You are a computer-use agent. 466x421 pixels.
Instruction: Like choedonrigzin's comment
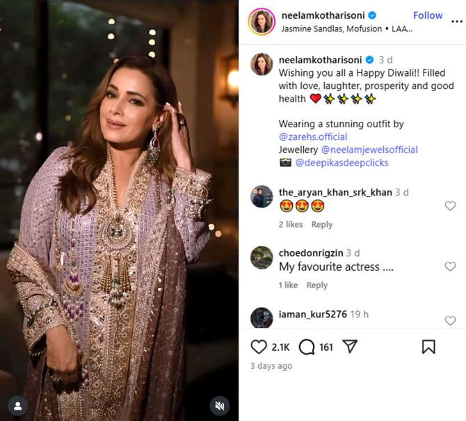[x=450, y=267]
